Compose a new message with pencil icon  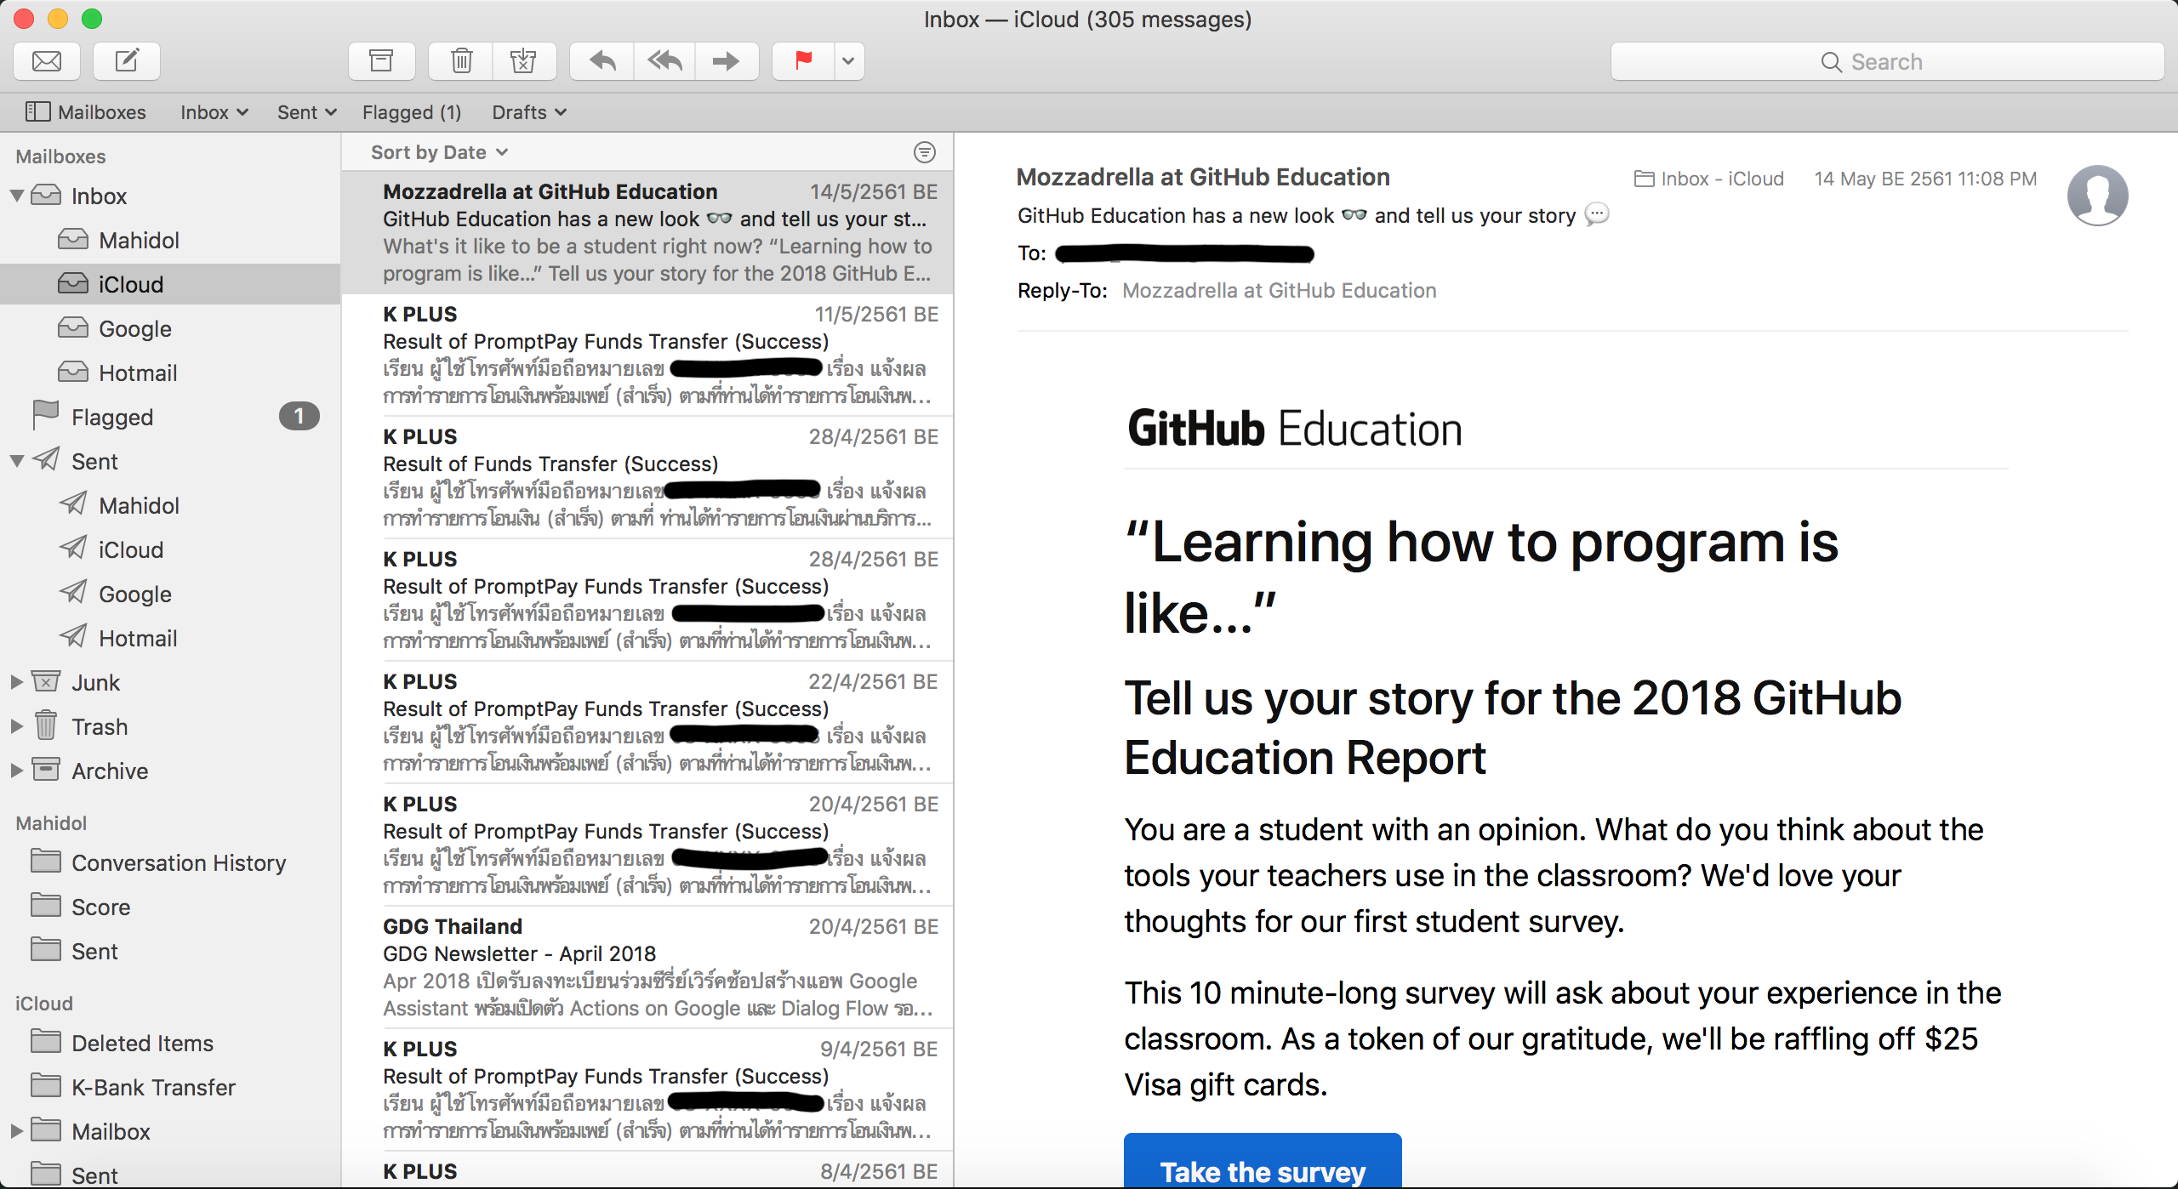click(x=127, y=61)
